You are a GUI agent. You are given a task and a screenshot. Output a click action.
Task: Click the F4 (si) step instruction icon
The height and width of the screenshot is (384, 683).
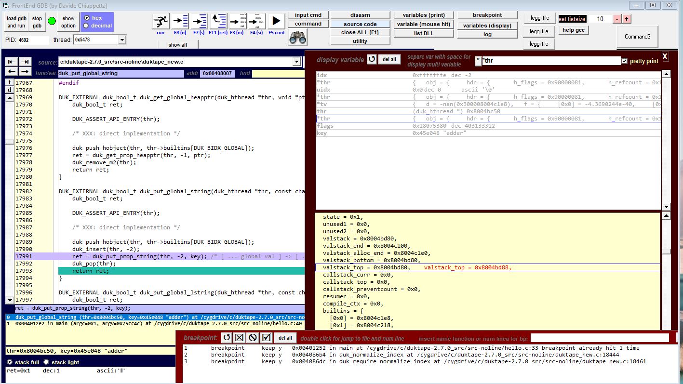click(x=257, y=21)
